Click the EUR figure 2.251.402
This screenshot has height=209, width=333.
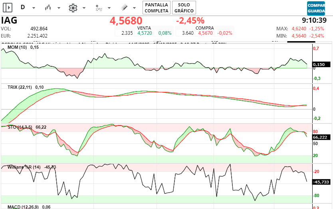[38, 36]
